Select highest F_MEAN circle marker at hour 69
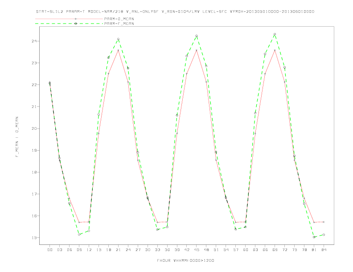The width and height of the screenshot is (353, 272). point(275,34)
